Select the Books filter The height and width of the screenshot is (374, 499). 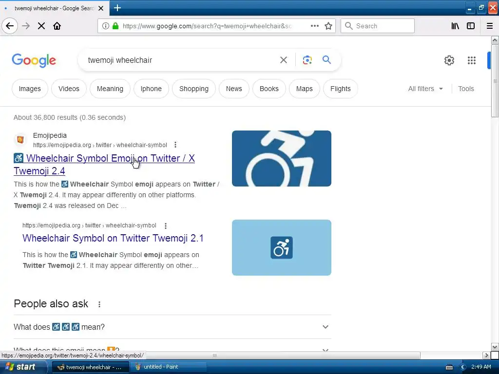(269, 89)
